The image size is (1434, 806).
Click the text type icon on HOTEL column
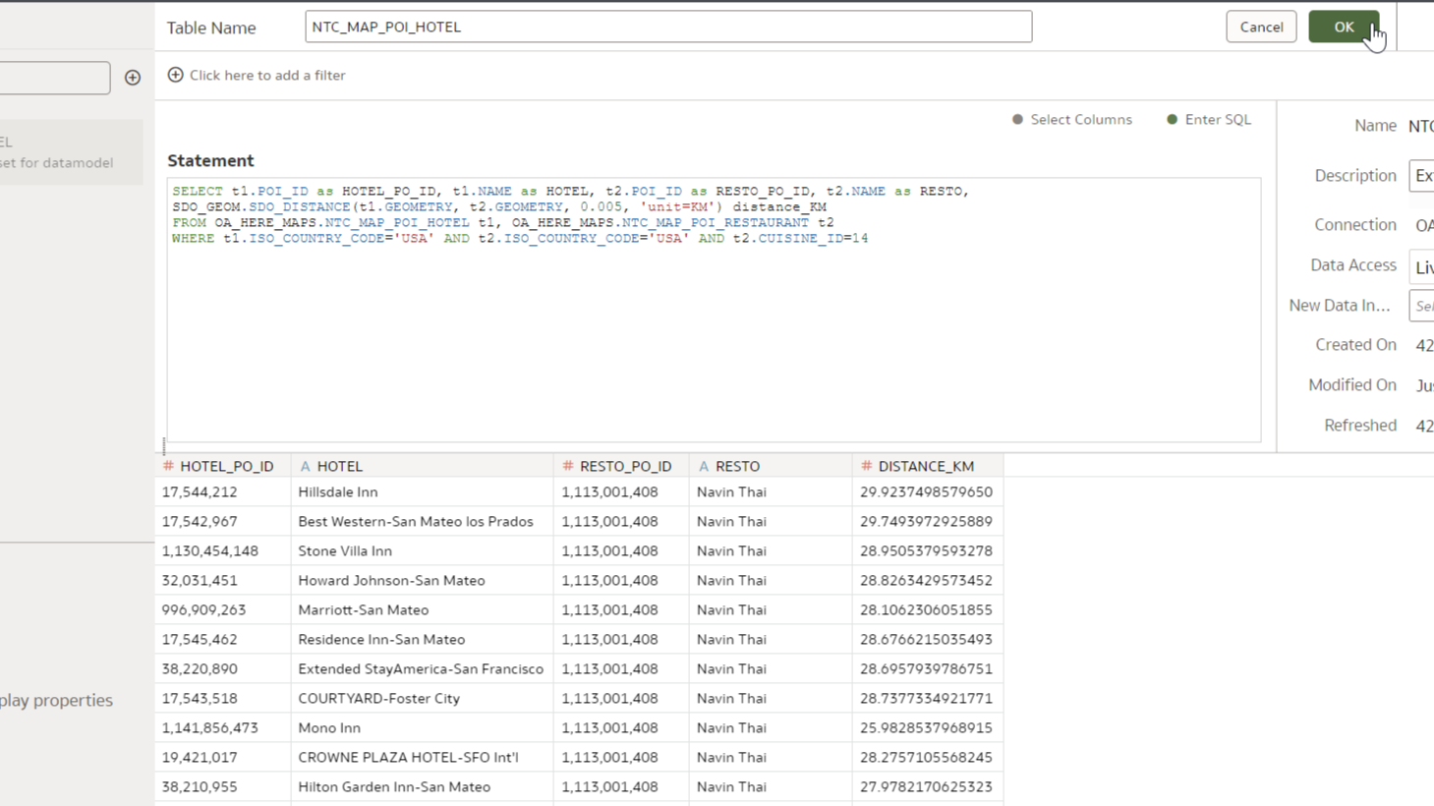click(x=305, y=466)
